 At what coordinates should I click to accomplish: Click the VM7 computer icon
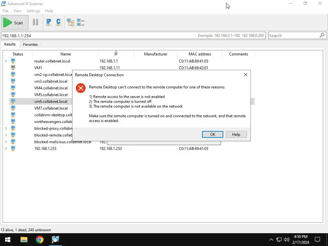pos(13,108)
